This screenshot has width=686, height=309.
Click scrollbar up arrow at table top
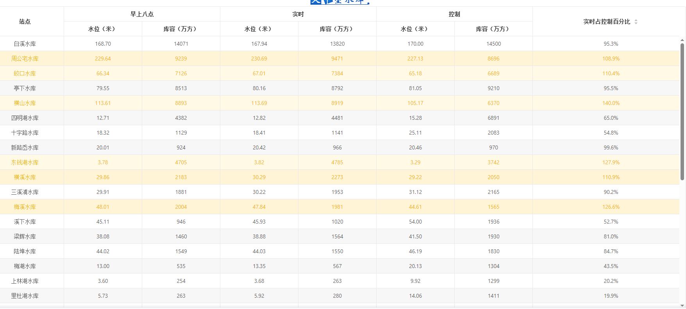coord(682,40)
